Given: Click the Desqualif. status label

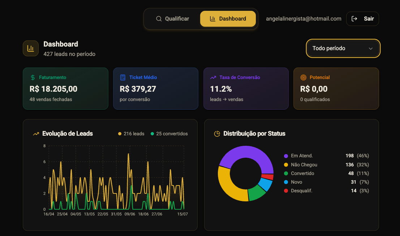Looking at the screenshot, I should [x=301, y=191].
